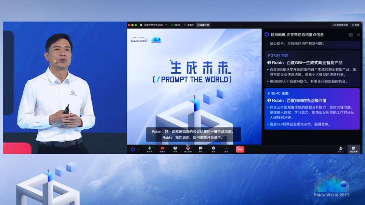
Task: Select the heading 百度GBI—生成式商业智能产品
Action: (315, 63)
